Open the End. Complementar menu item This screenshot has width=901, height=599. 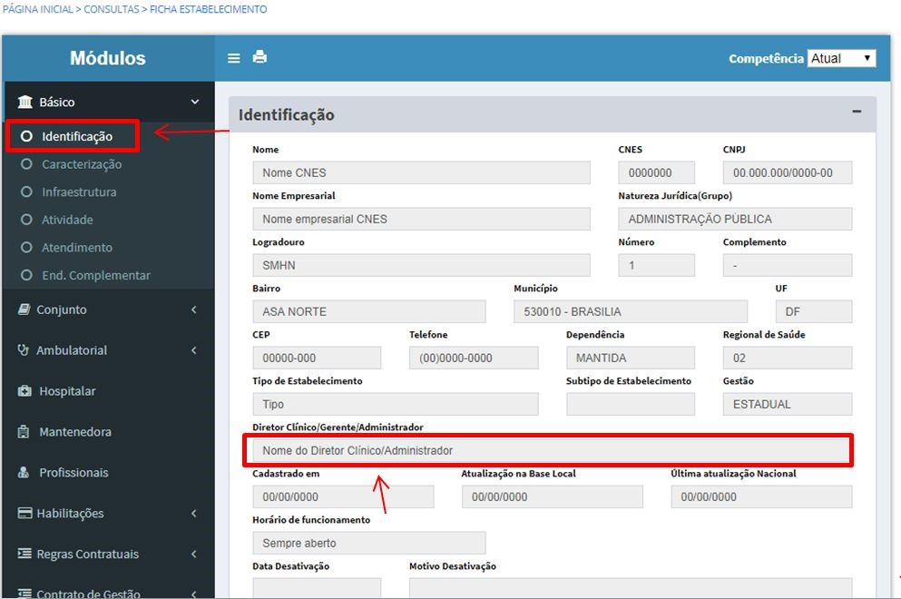[95, 275]
